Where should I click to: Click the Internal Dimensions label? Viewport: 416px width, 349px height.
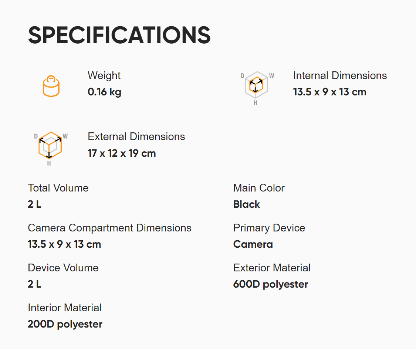pos(340,76)
